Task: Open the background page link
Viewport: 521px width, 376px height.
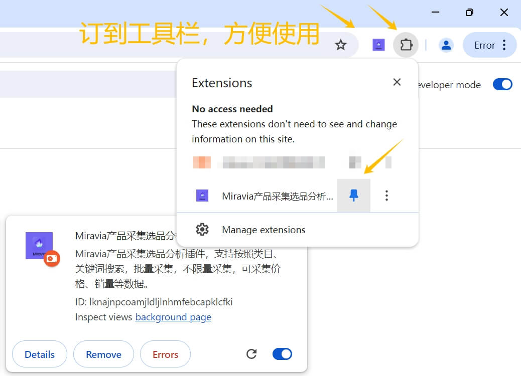Action: tap(173, 317)
